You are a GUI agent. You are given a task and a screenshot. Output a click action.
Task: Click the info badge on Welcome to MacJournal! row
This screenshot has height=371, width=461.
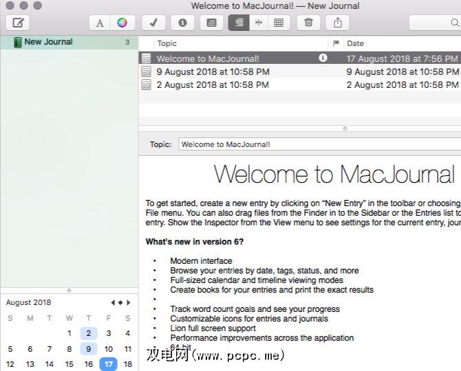tap(323, 58)
